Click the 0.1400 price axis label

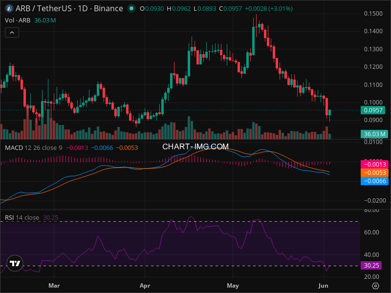pyautogui.click(x=373, y=31)
